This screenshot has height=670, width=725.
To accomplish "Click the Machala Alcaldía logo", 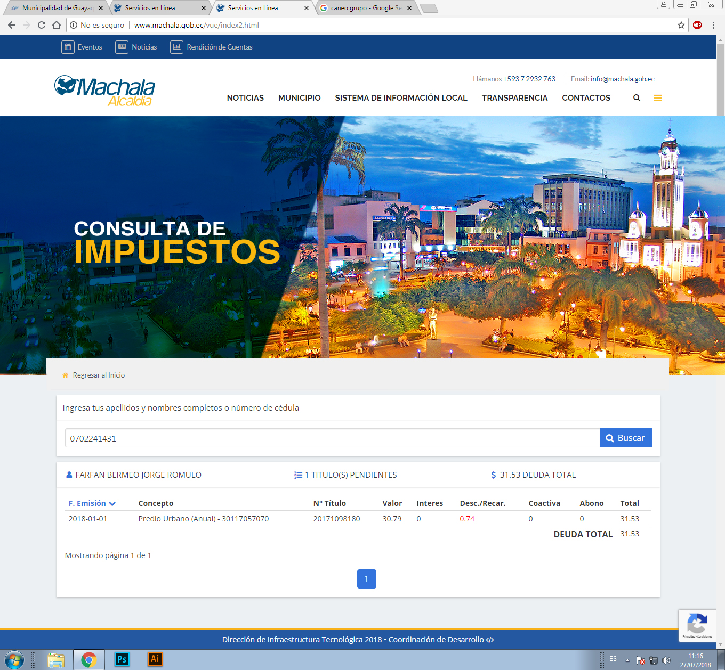I will (x=104, y=91).
